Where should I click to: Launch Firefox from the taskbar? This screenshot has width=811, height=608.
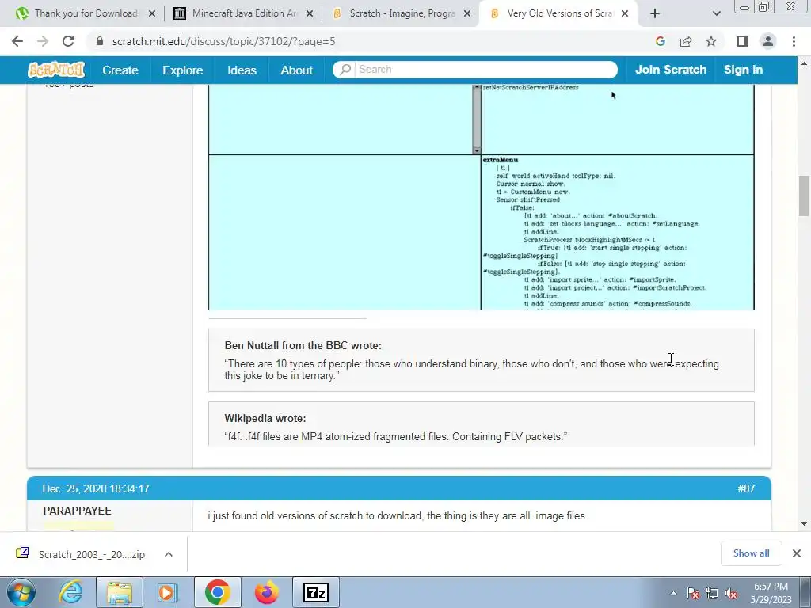[x=266, y=592]
